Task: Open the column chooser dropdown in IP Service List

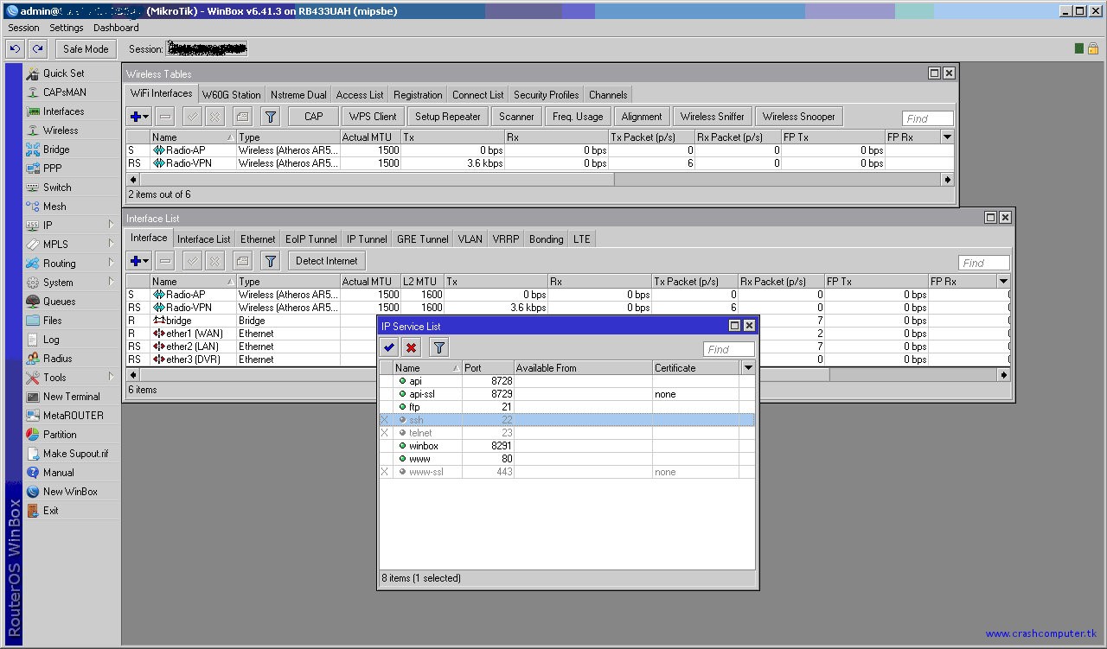Action: (748, 367)
